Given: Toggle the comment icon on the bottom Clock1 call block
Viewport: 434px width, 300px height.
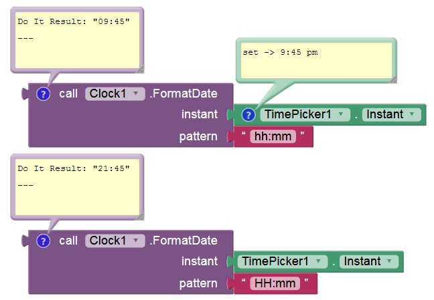Looking at the screenshot, I should click(x=44, y=241).
